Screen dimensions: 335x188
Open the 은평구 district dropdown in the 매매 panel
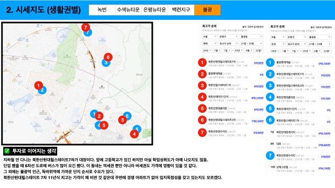pos(228,37)
